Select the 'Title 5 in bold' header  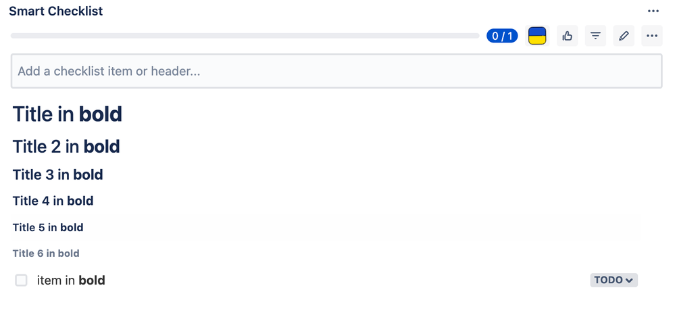pyautogui.click(x=48, y=228)
